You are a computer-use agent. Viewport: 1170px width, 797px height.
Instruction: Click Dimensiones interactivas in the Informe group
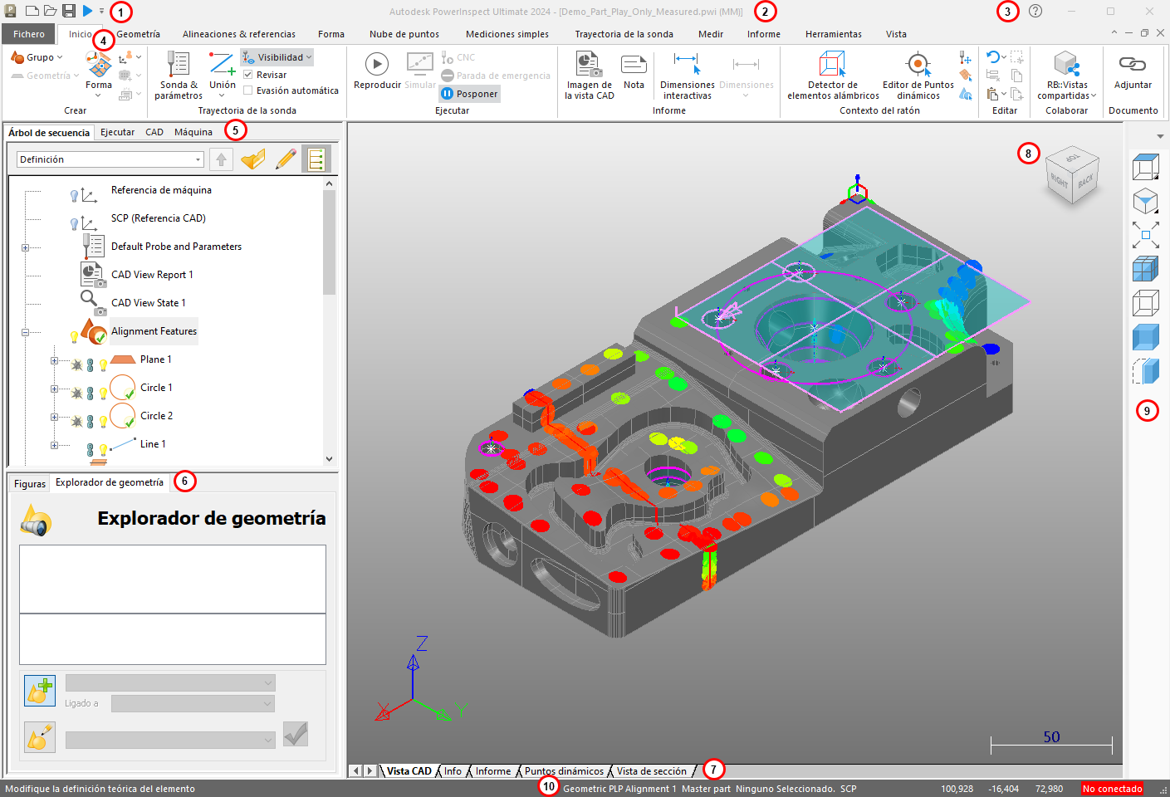click(x=687, y=76)
